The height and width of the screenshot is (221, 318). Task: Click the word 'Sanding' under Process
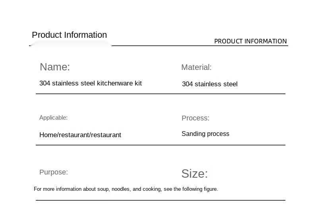[194, 134]
